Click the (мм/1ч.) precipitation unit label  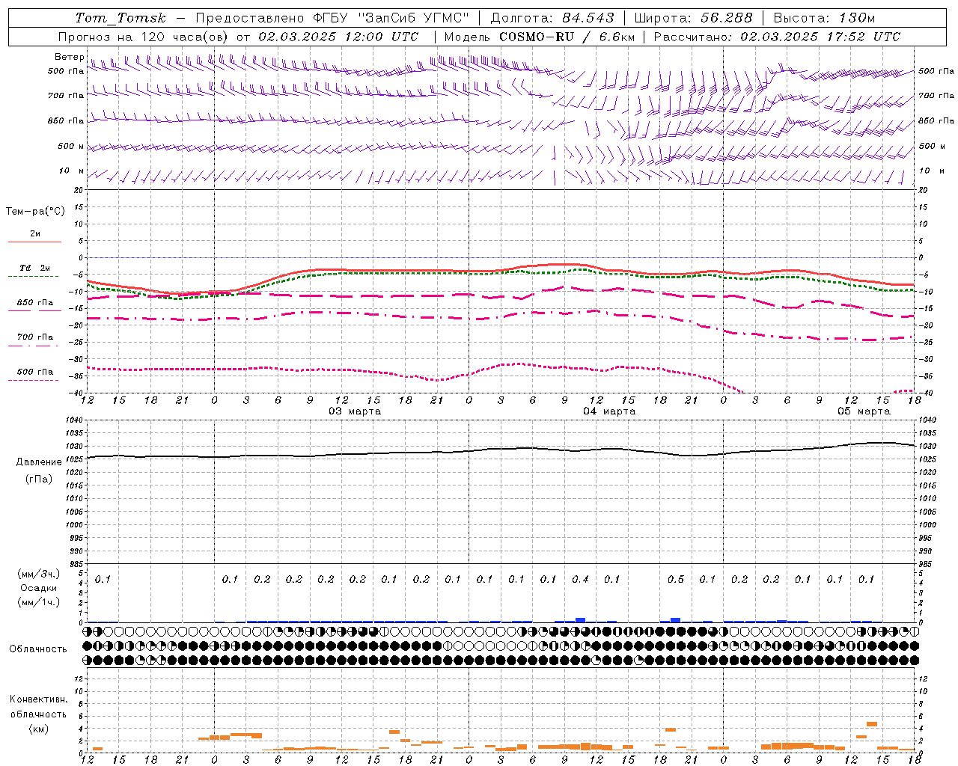[38, 602]
